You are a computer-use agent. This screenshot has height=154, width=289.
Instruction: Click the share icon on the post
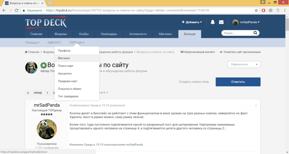pos(256,105)
